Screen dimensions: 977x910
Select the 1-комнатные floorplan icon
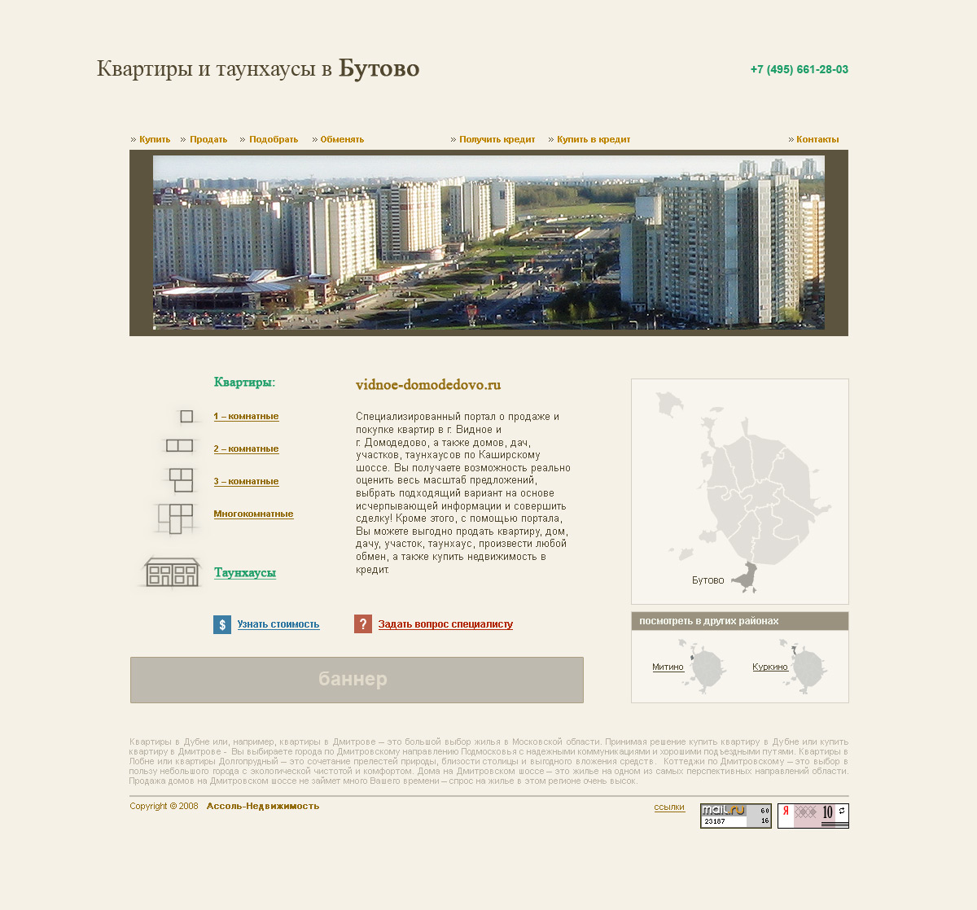point(186,417)
